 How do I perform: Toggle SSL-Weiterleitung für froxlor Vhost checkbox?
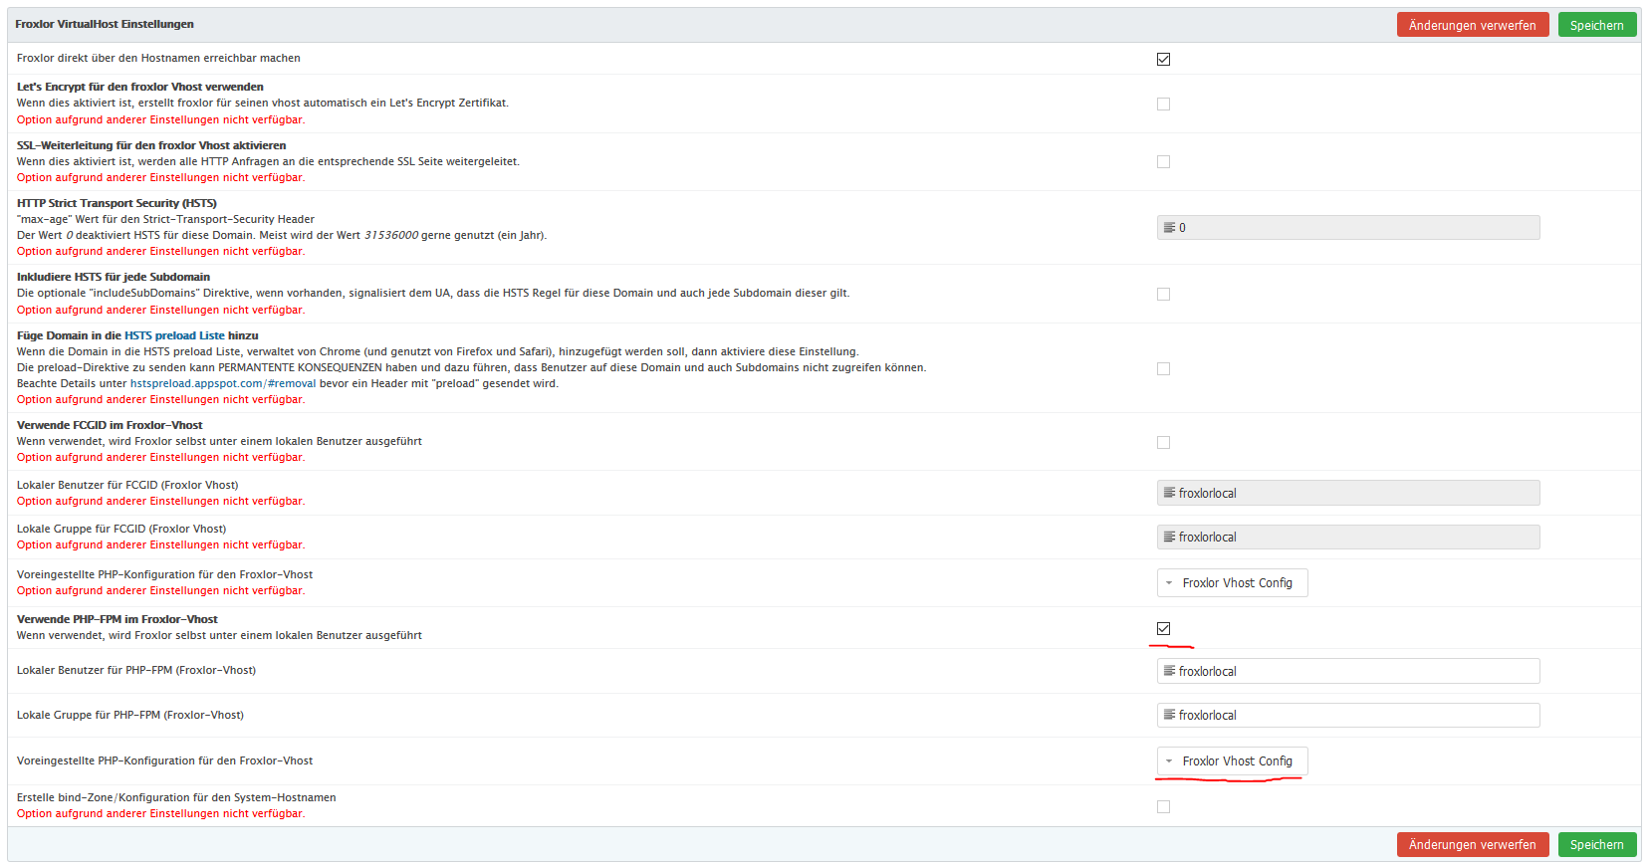[1163, 161]
